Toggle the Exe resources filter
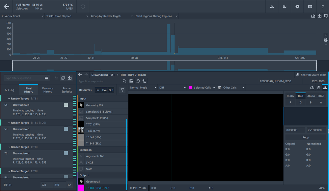329x191 pixels. tap(104, 90)
